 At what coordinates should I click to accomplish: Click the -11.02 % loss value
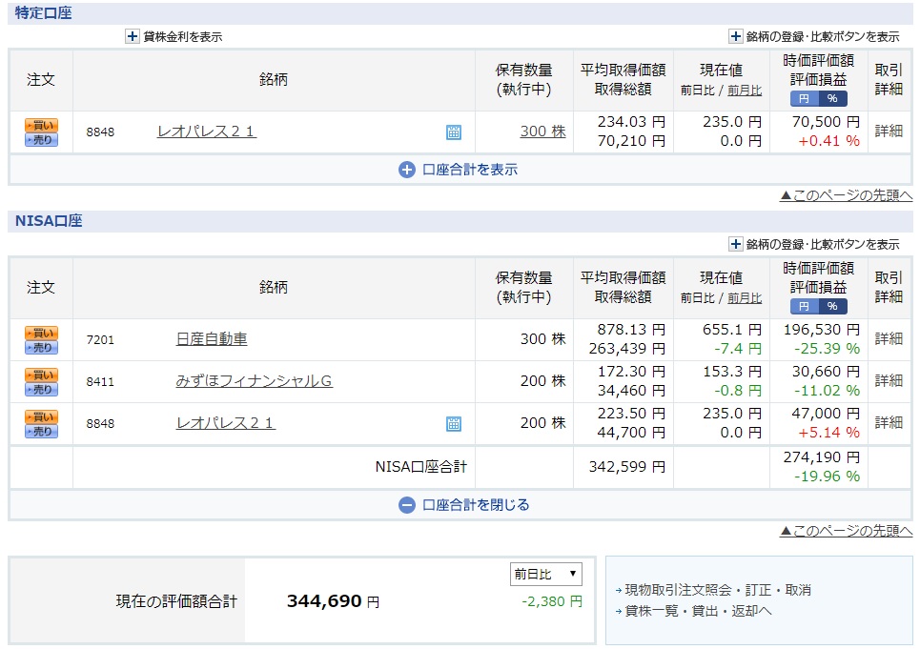point(827,391)
